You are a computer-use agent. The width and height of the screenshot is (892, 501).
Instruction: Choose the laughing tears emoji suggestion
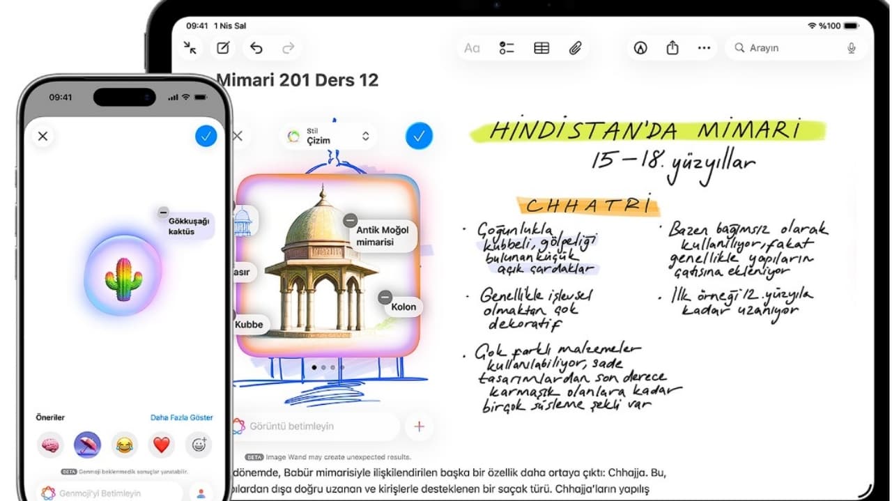point(125,445)
